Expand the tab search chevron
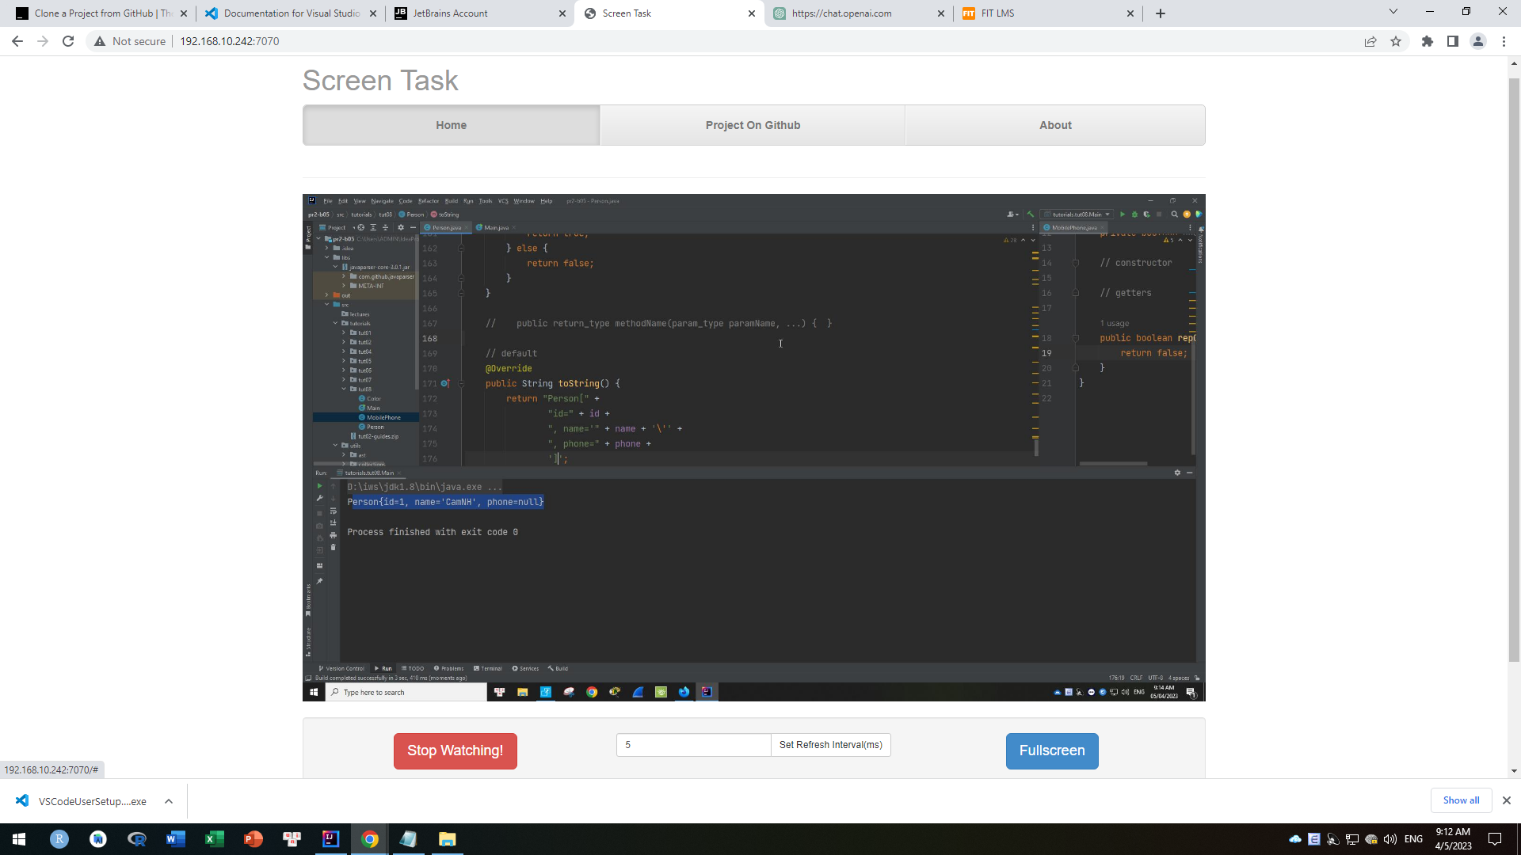The width and height of the screenshot is (1521, 855). (x=1393, y=12)
